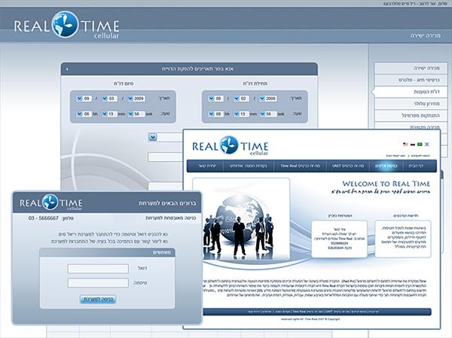The width and height of the screenshot is (452, 338).
Task: Click phone number 03 - 5666667 in login window
Action: (44, 218)
